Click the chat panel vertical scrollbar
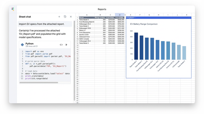Viewport: 204px width, 114px height. (74, 61)
